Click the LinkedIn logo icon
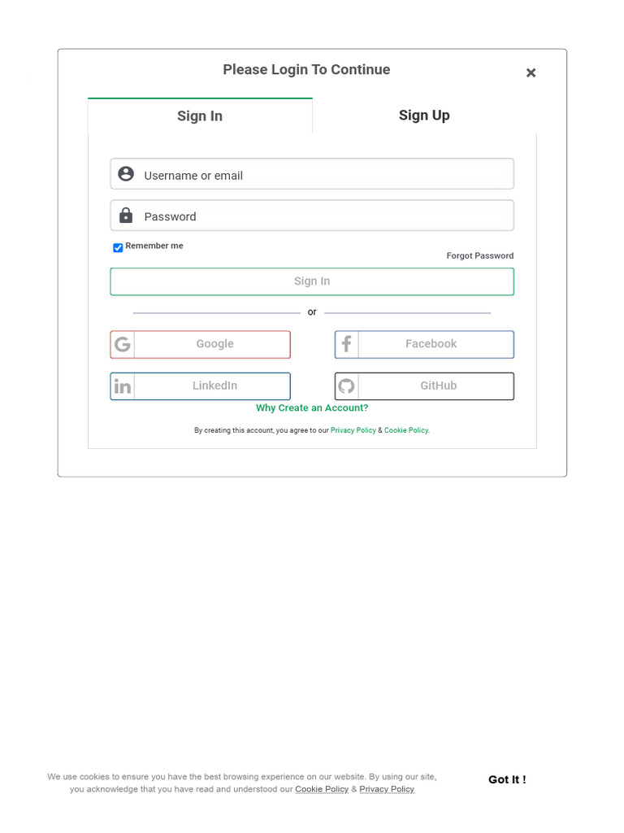624x833 pixels. [x=123, y=386]
